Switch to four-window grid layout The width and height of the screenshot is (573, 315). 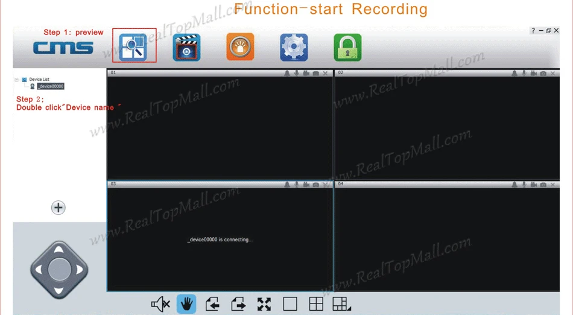tap(316, 304)
